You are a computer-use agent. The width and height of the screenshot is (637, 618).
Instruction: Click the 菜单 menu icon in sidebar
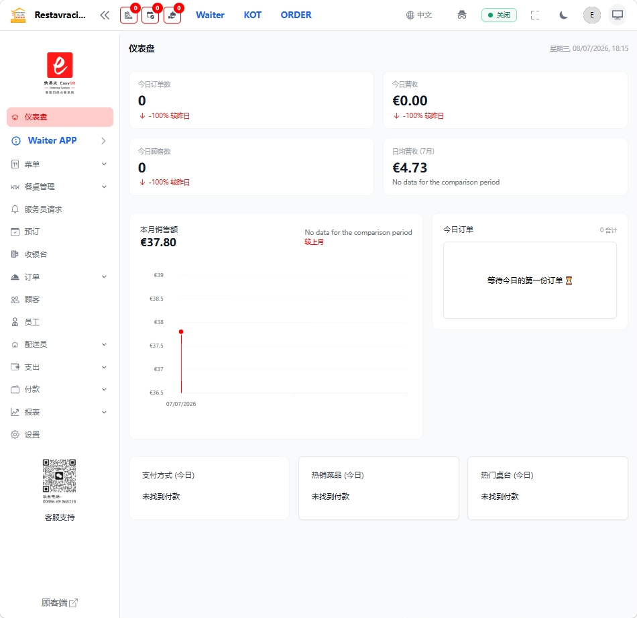coord(15,164)
